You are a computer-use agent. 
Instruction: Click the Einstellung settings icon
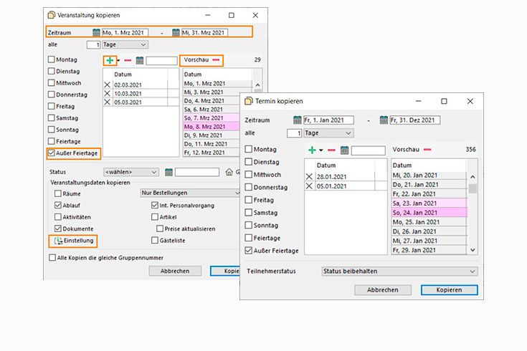[x=59, y=241]
